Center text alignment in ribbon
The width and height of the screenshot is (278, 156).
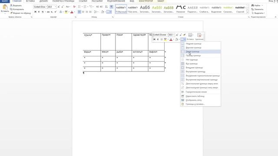click(x=83, y=12)
